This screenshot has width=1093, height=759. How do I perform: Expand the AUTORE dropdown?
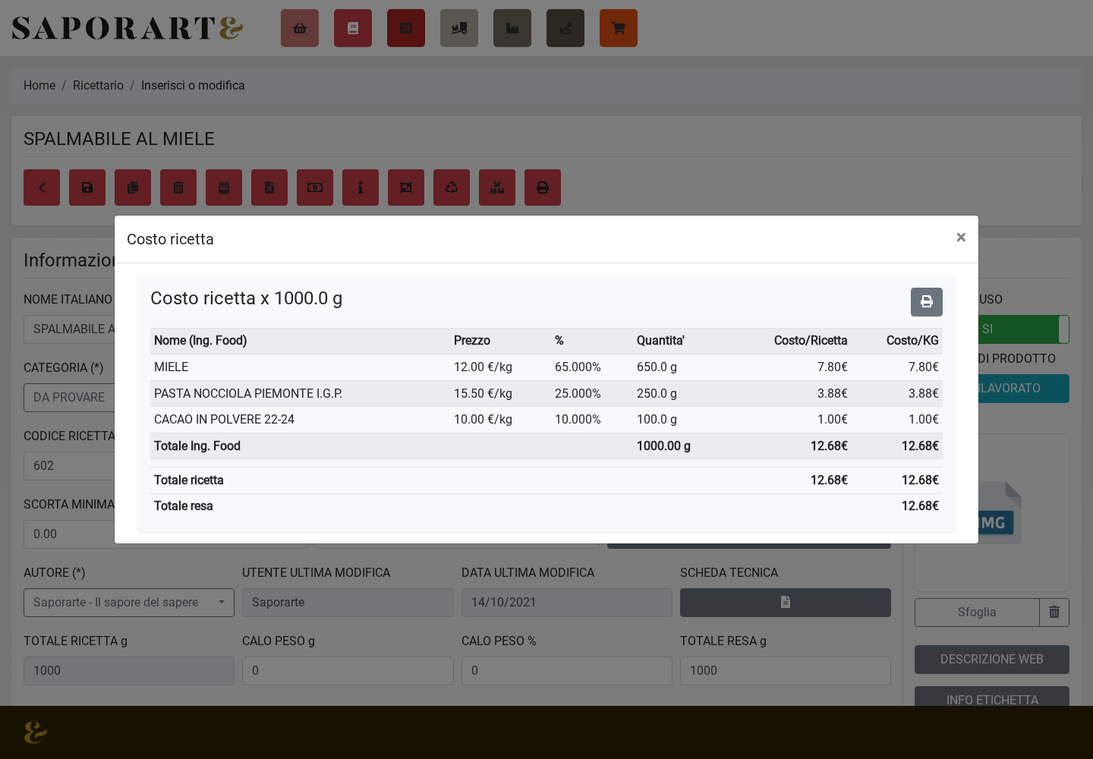tap(129, 603)
